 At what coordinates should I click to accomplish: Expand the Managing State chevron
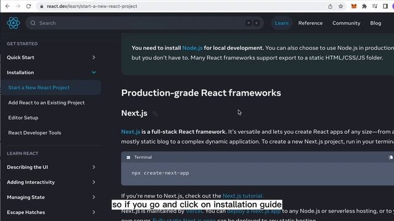tap(94, 197)
